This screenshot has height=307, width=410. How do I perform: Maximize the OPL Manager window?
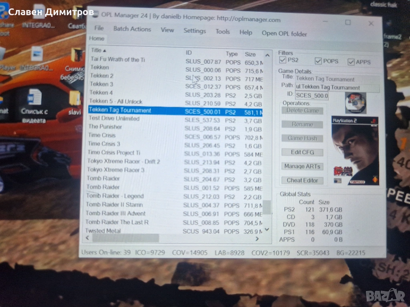[x=348, y=22]
